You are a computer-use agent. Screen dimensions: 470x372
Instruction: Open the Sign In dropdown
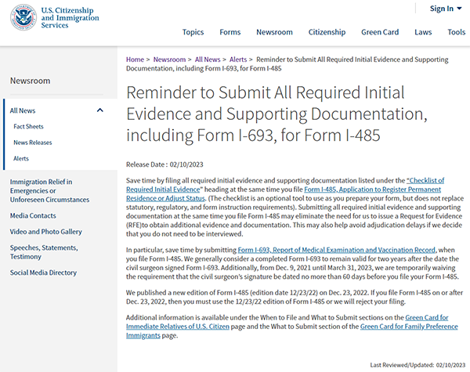coord(446,9)
